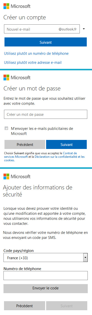Click the greyed Suivant button at bottom
Image resolution: width=92 pixels, height=315 pixels.
coord(67,306)
